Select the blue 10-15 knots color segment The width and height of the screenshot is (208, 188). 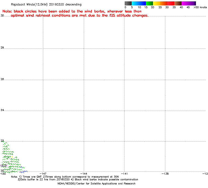click(142, 3)
